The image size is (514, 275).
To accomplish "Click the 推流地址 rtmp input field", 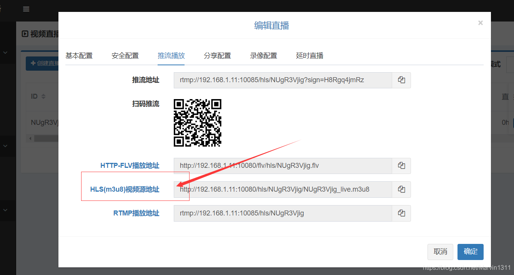I will [x=283, y=80].
